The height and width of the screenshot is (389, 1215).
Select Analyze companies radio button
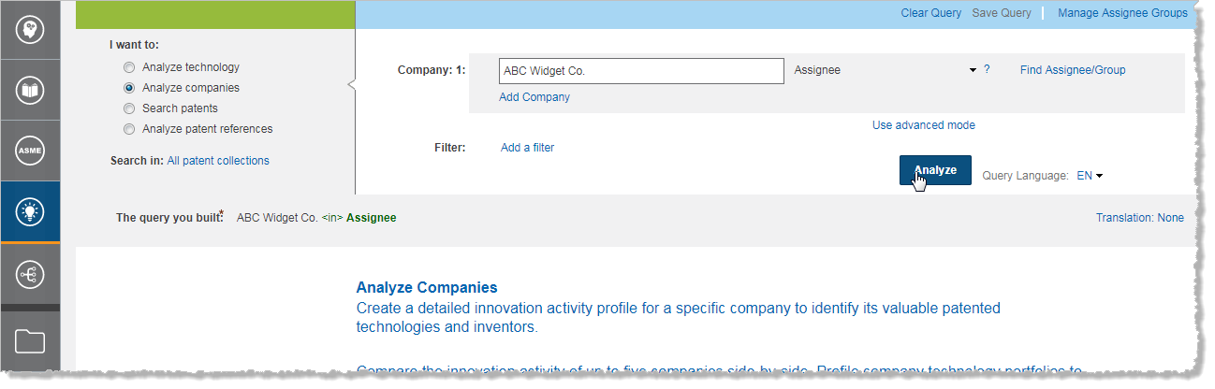[x=129, y=88]
